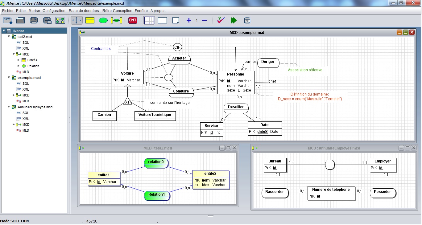Click the Travailler relation
Image resolution: width=422 pixels, height=225 pixels.
pyautogui.click(x=236, y=108)
